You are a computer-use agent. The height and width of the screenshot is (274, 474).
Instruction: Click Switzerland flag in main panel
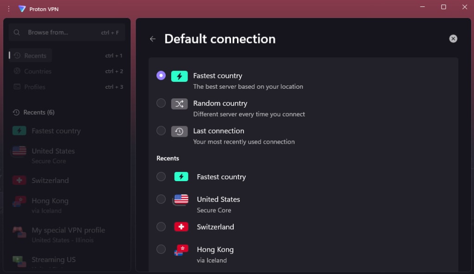point(181,226)
